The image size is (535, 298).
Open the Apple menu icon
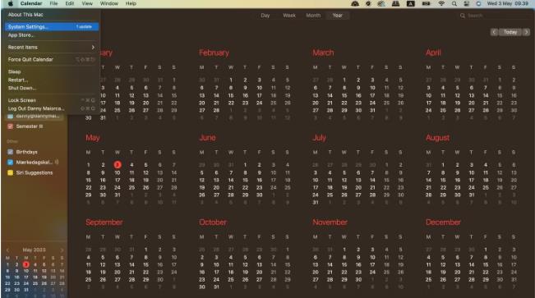[x=10, y=3]
